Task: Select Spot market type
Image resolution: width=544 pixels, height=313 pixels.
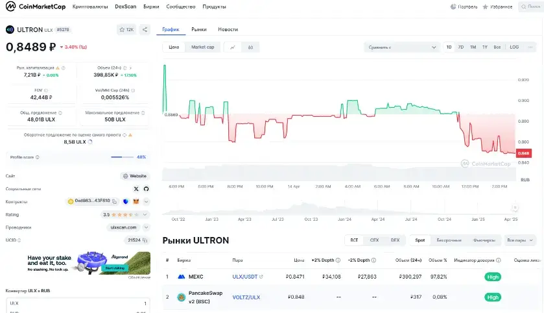Action: (x=420, y=240)
